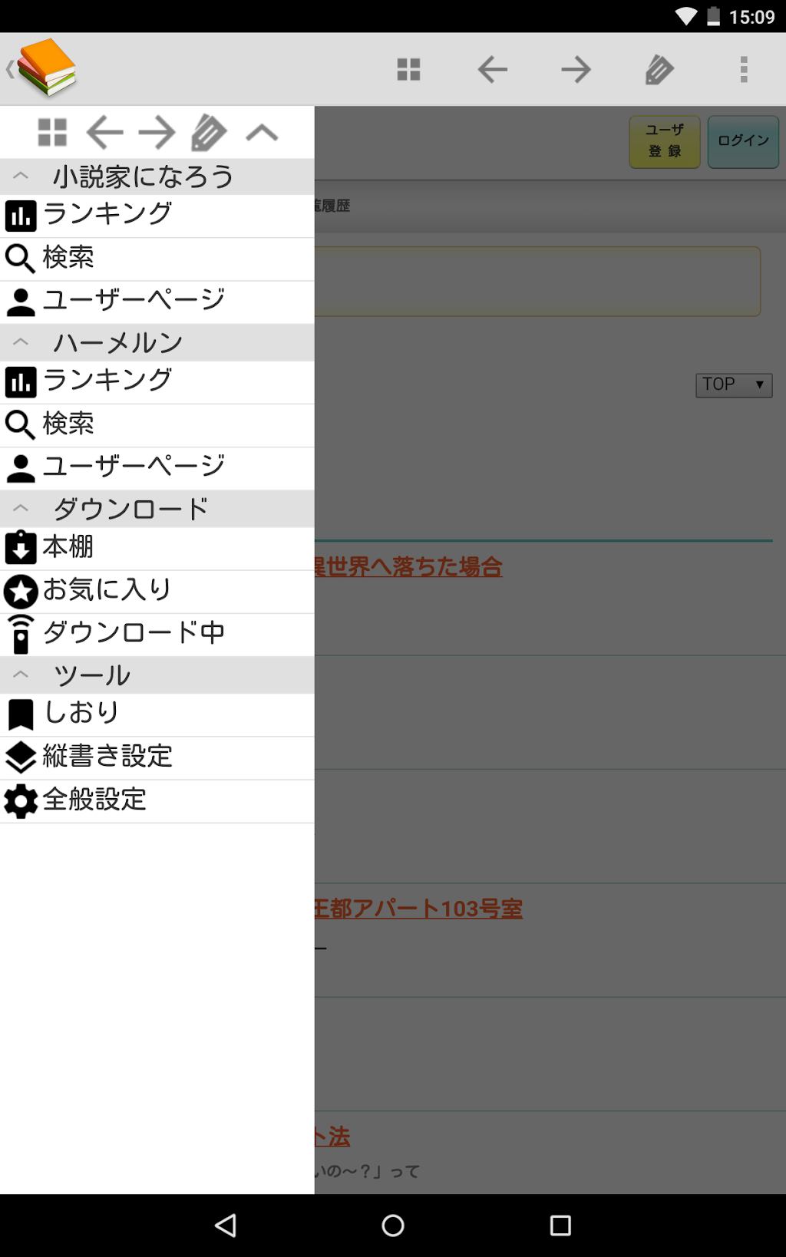Open the three-dot overflow menu
786x1257 pixels.
(743, 70)
